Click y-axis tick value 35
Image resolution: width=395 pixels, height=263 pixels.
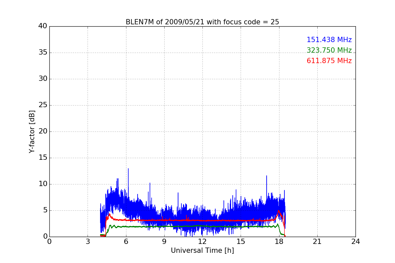[x=43, y=53]
